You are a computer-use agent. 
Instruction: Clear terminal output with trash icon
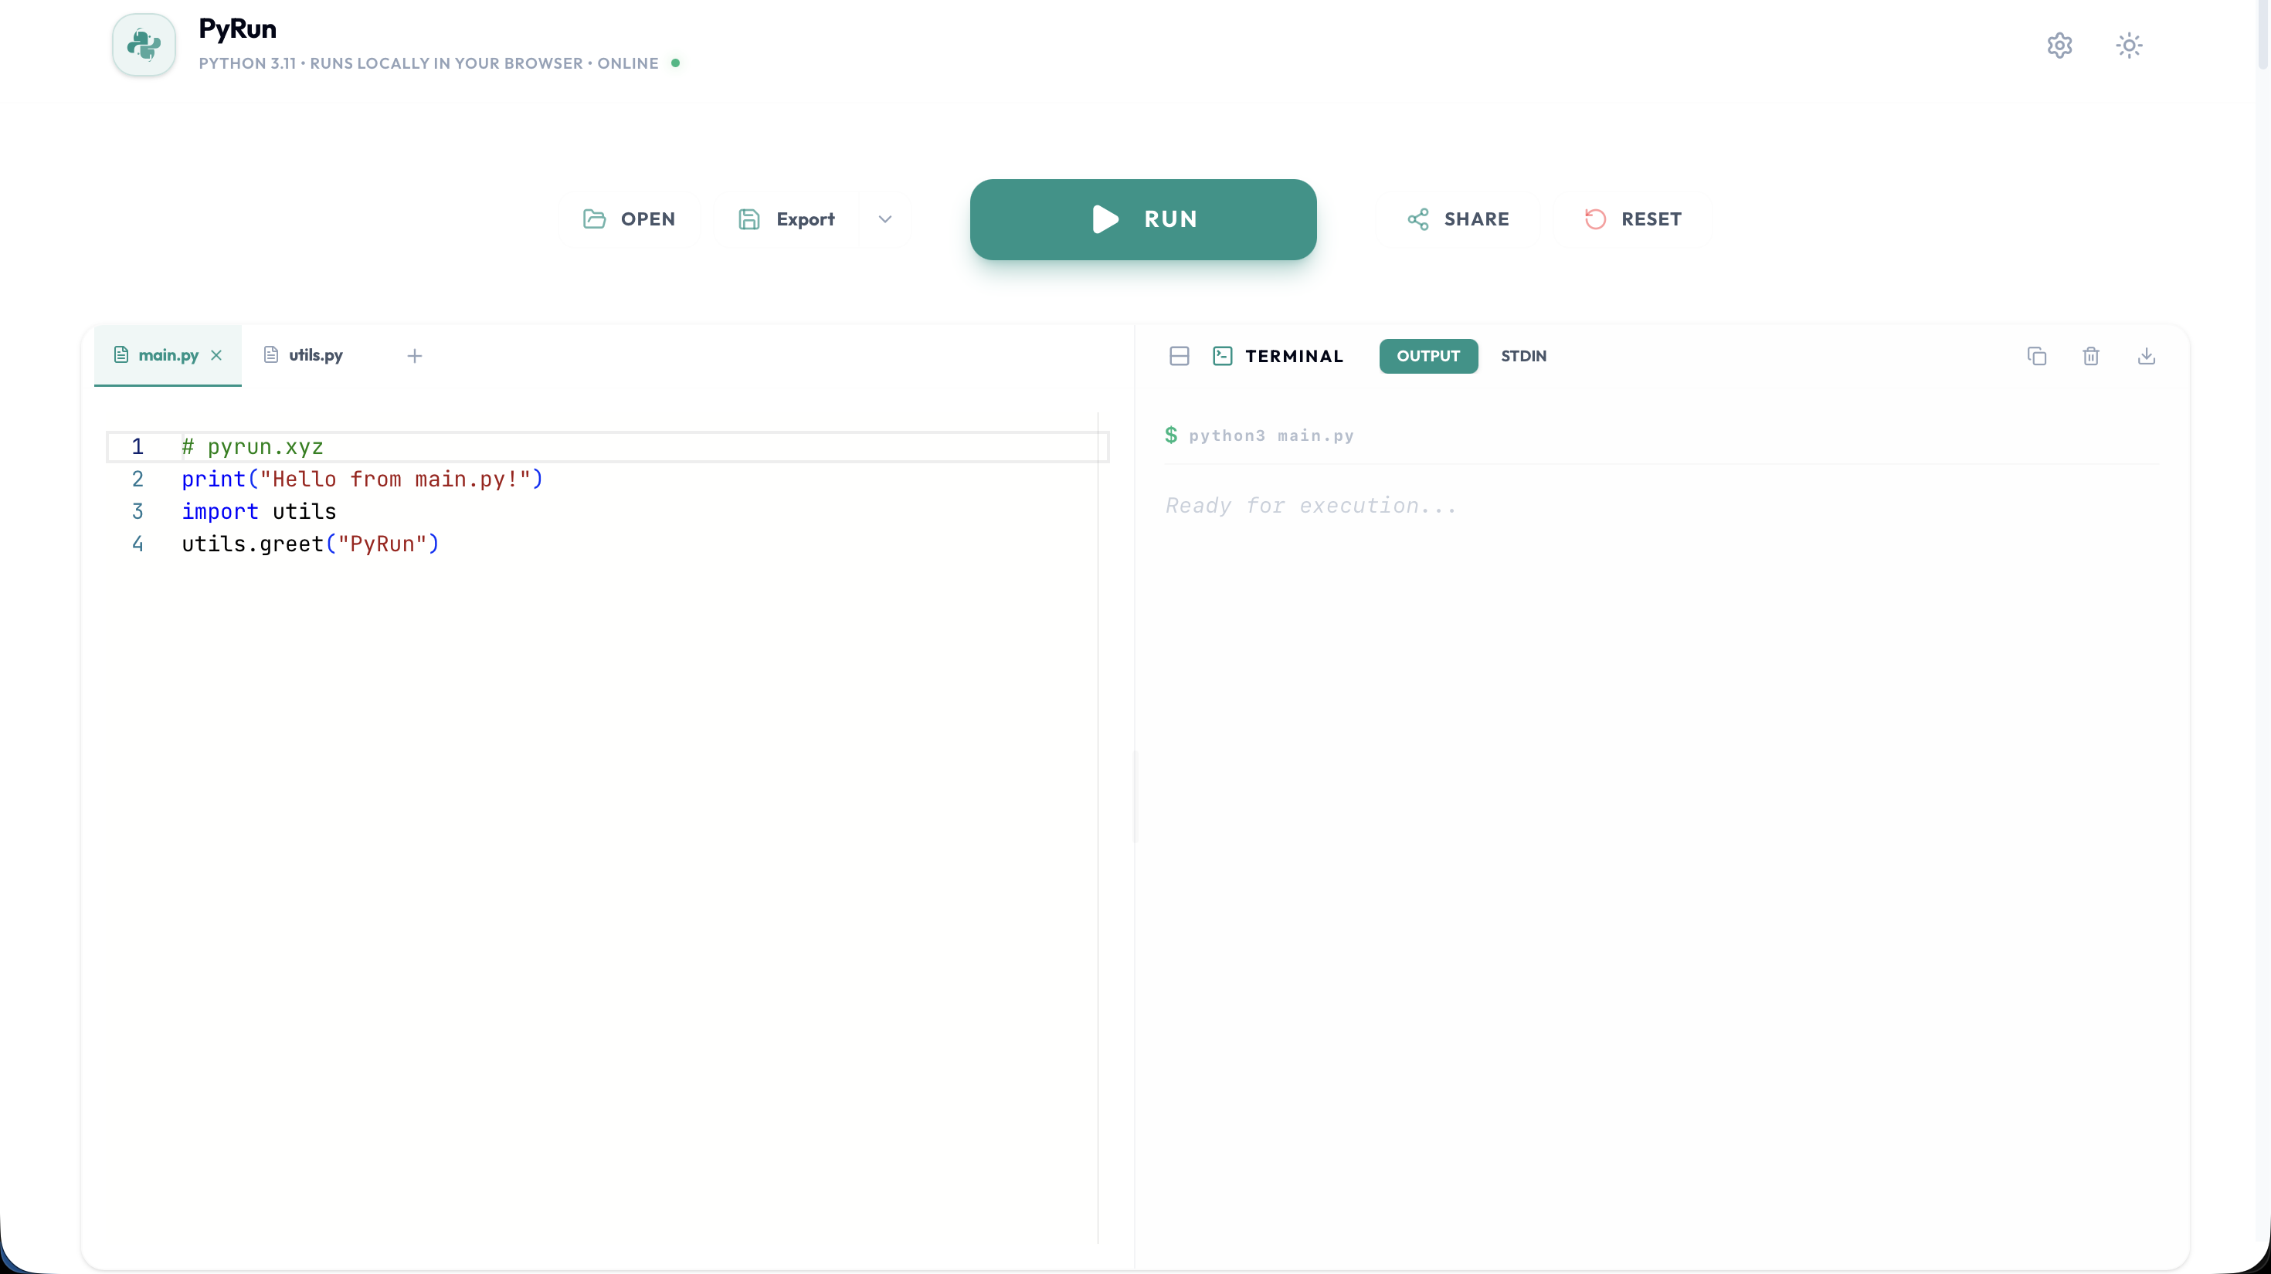point(2091,356)
